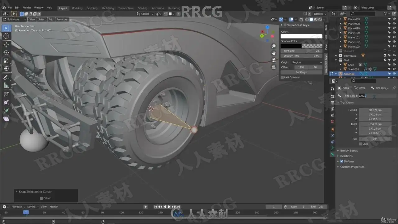Expand the Custom Properties panel
The width and height of the screenshot is (398, 224).
(352, 167)
